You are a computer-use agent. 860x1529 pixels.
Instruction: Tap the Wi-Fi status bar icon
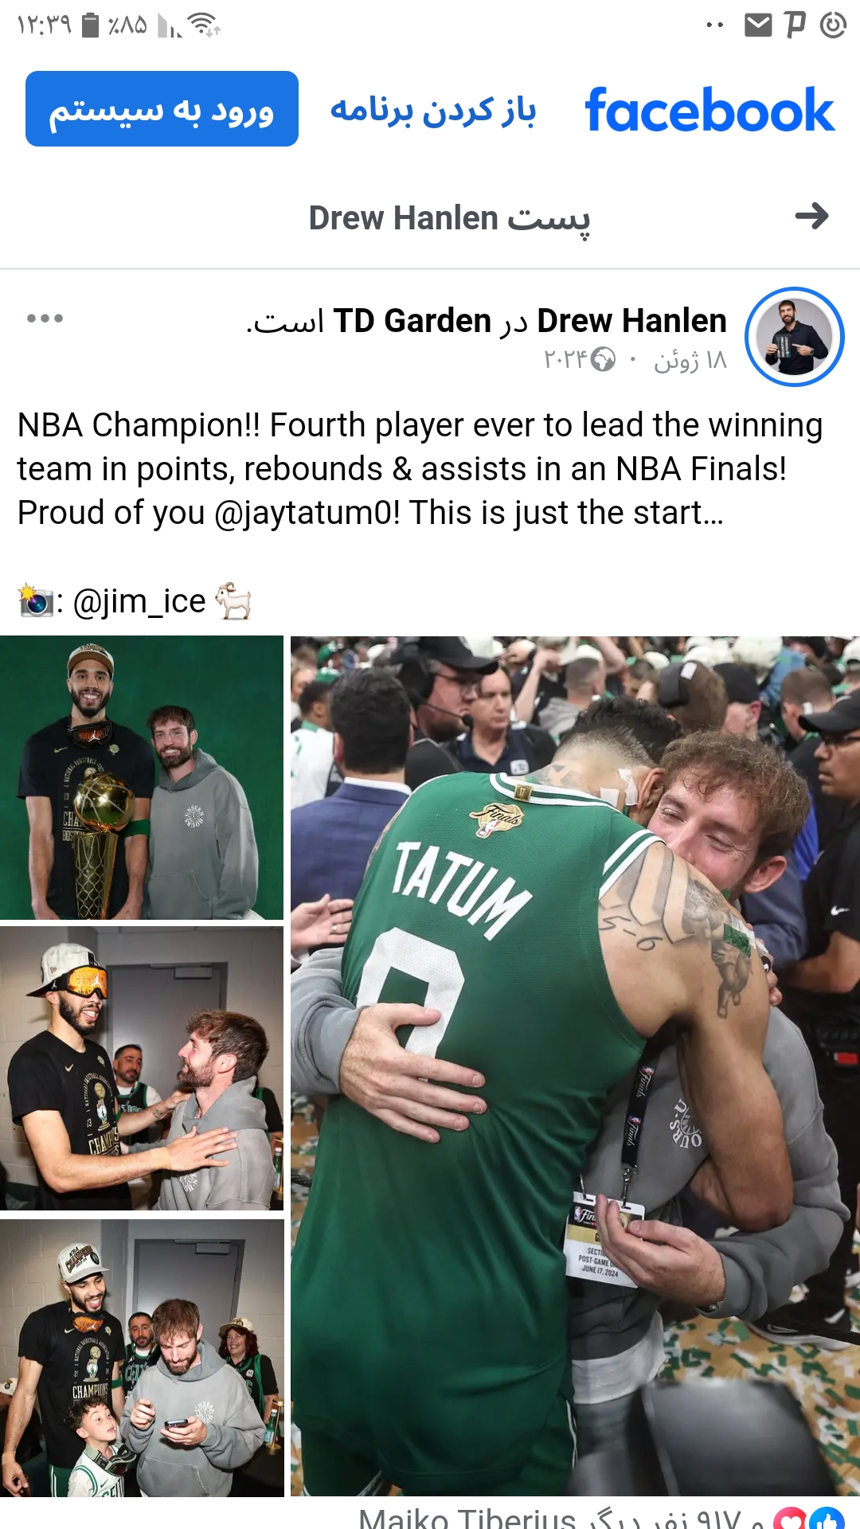coord(207,25)
